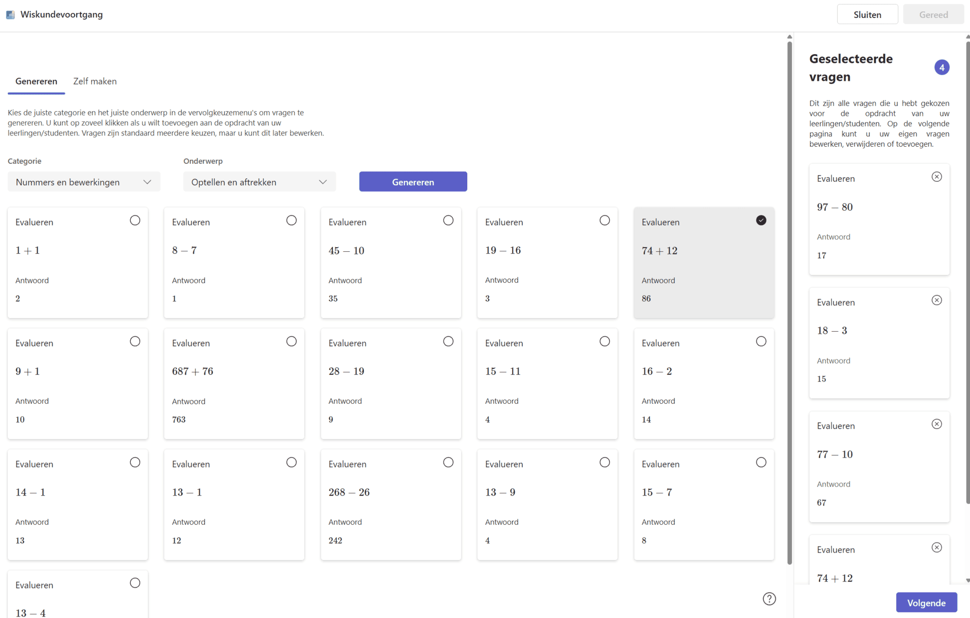Switch to the Zelf maken tab
The image size is (970, 618).
[x=95, y=81]
